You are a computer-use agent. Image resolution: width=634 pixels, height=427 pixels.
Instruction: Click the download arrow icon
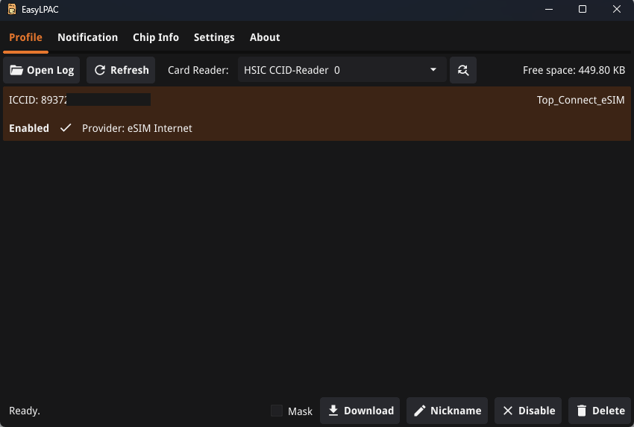[x=333, y=411]
